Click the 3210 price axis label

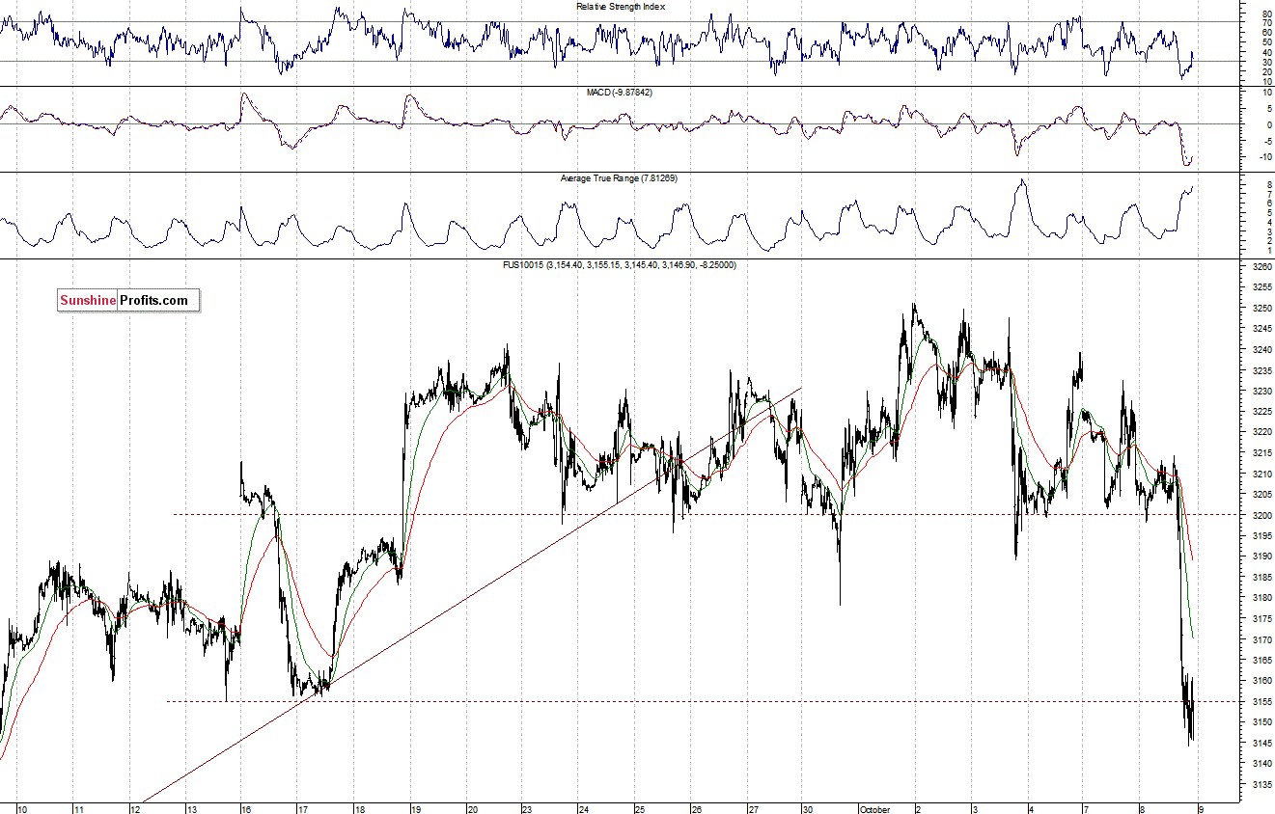(x=1261, y=475)
